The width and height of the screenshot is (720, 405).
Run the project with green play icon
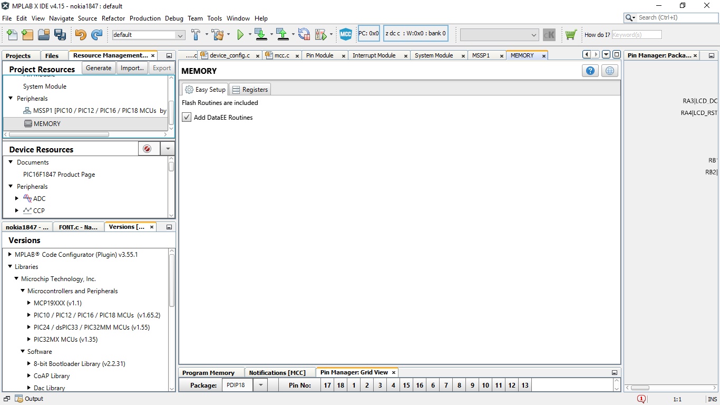coord(240,35)
